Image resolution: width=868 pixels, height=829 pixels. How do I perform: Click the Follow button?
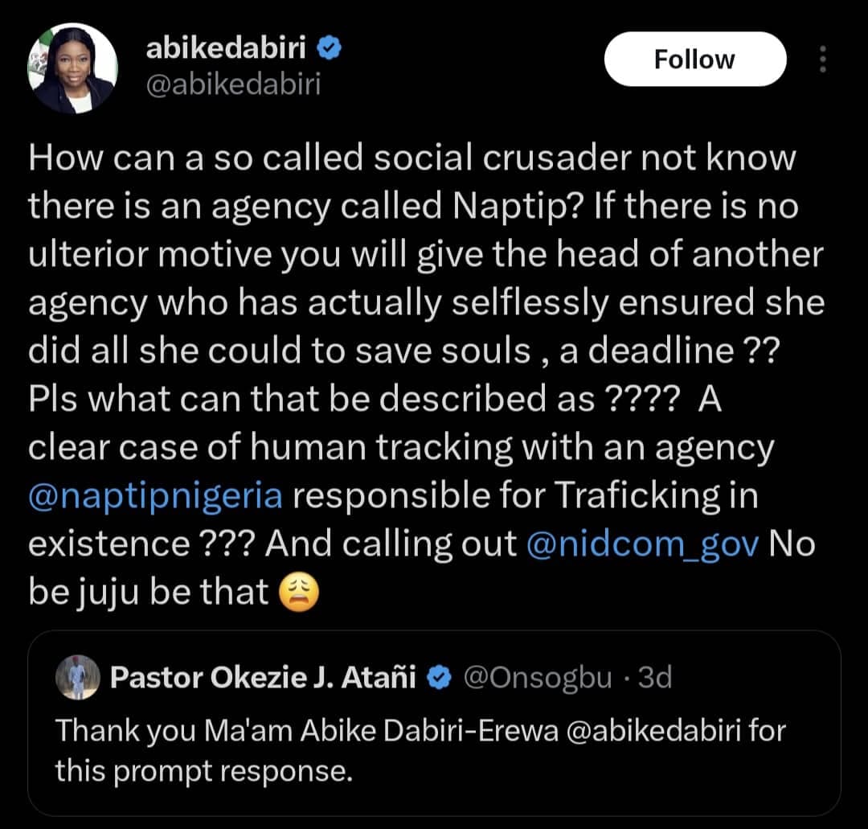[694, 58]
